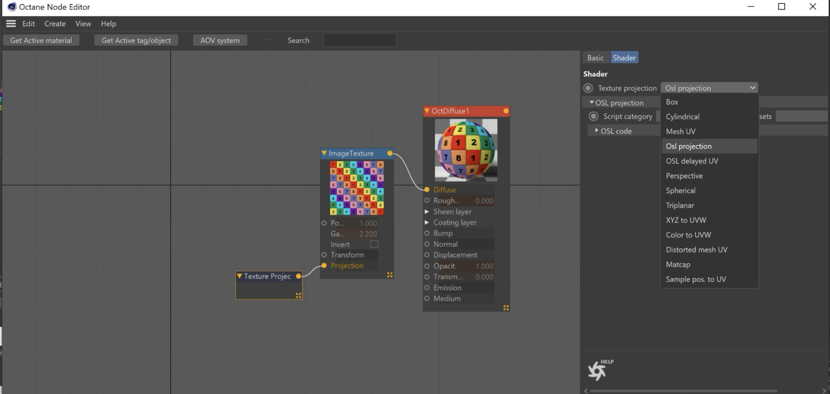Image resolution: width=830 pixels, height=394 pixels.
Task: Click the Transmission input port
Action: tap(427, 277)
